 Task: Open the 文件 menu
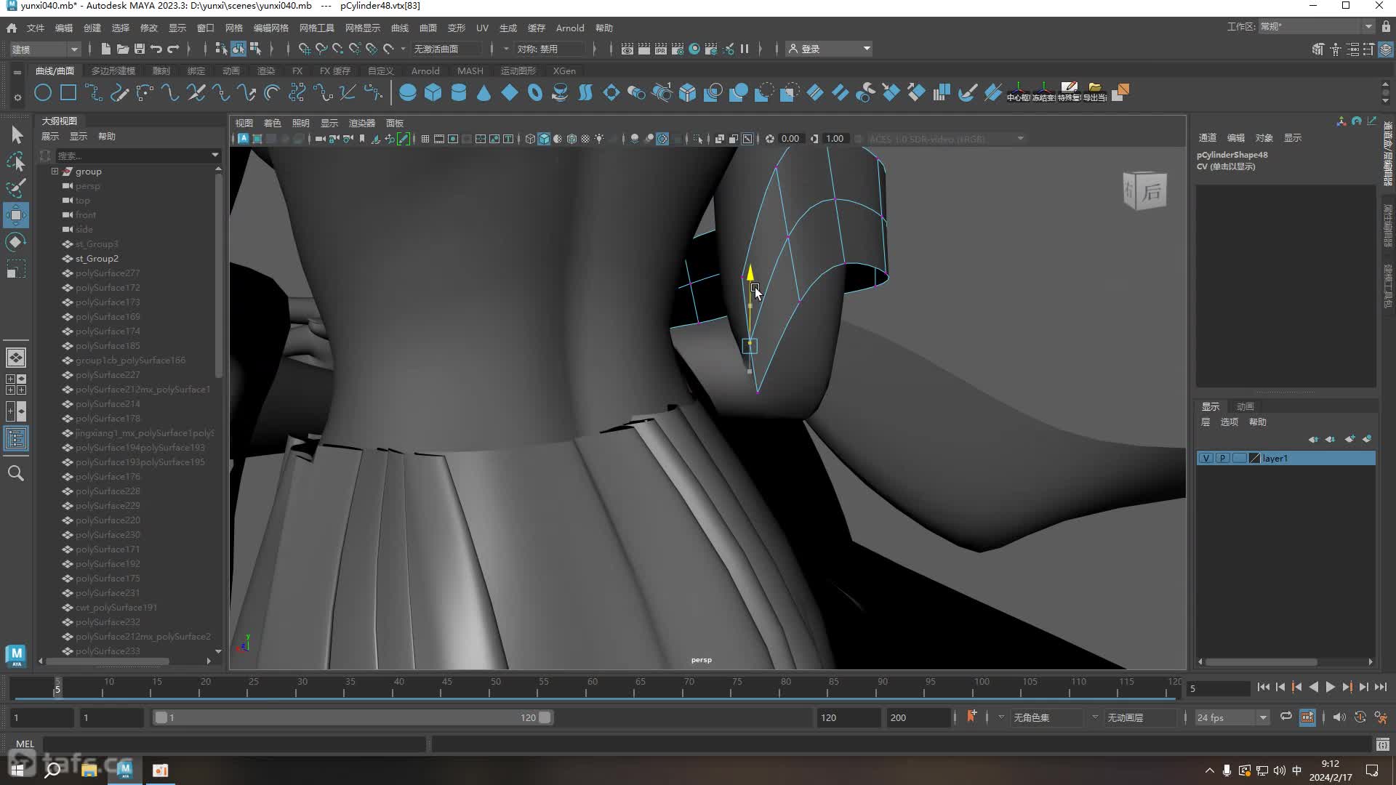[x=36, y=28]
